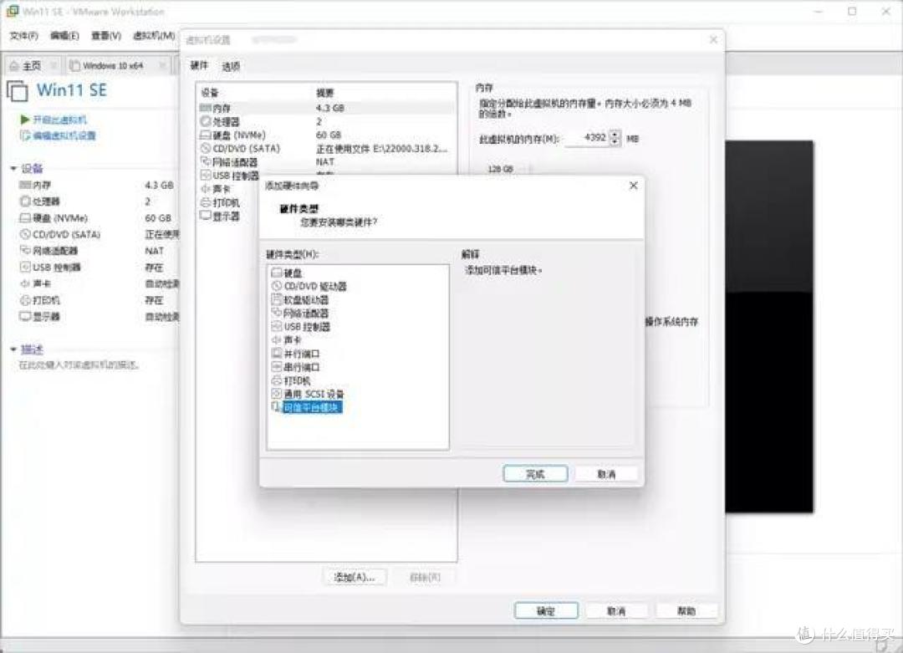
Task: Click green play icon for 开启此虚拟机
Action: pos(24,120)
